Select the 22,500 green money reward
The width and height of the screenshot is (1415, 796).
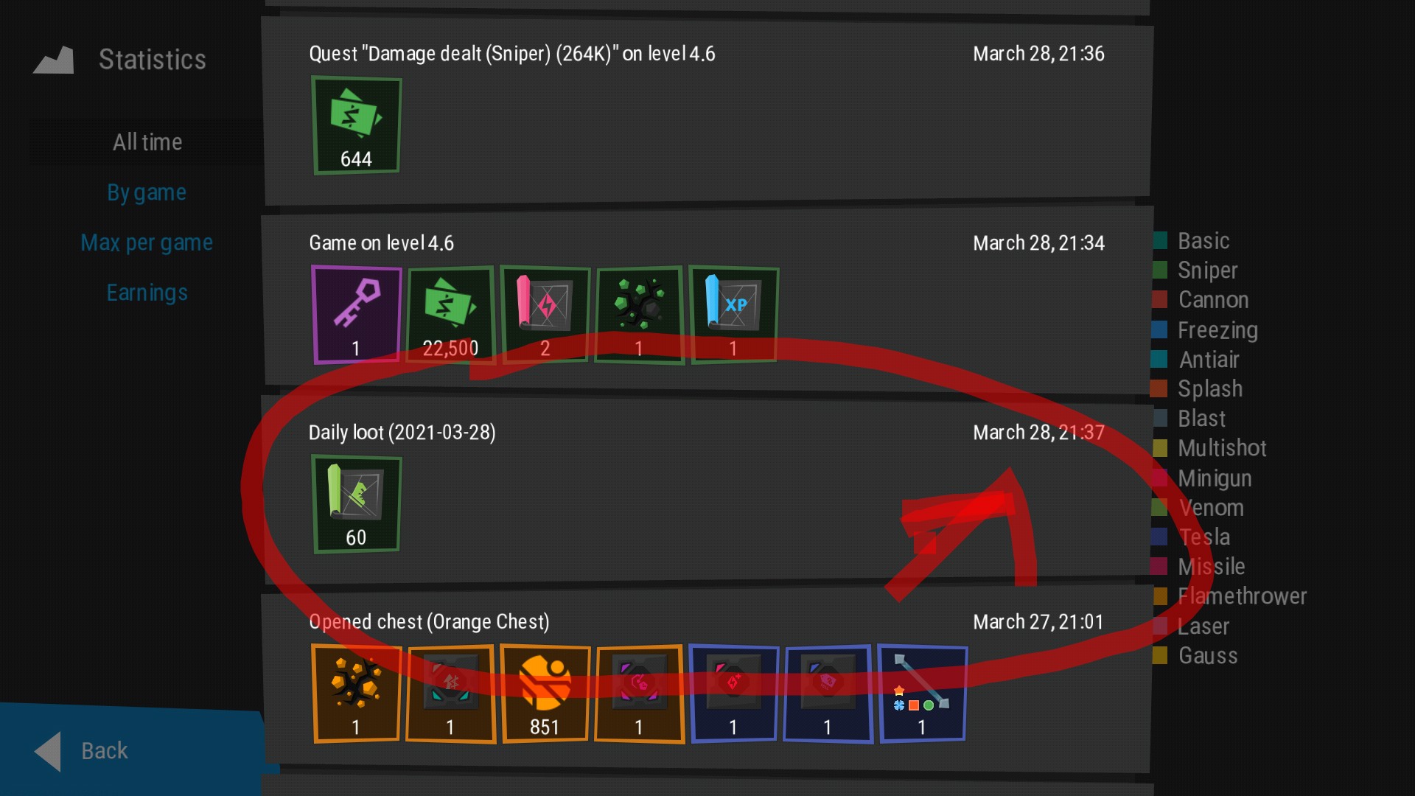[450, 315]
